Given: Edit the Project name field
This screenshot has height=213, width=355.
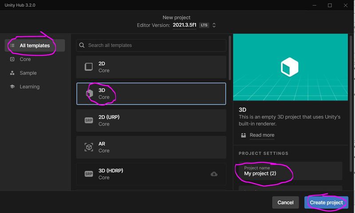Looking at the screenshot, I should (x=290, y=171).
